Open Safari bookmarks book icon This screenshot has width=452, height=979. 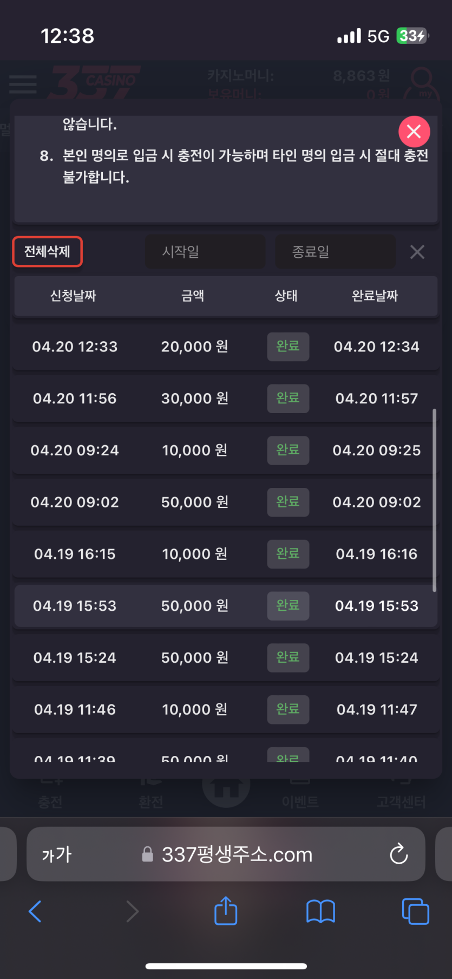tap(320, 911)
